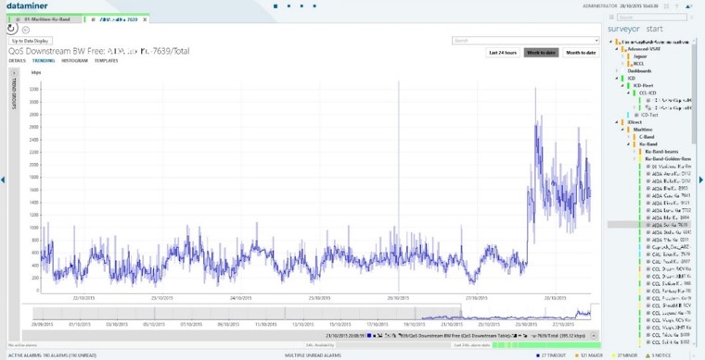Viewport: 705px width, 360px height.
Task: Collapse the trend legend using the chevron button
Action: (593, 335)
